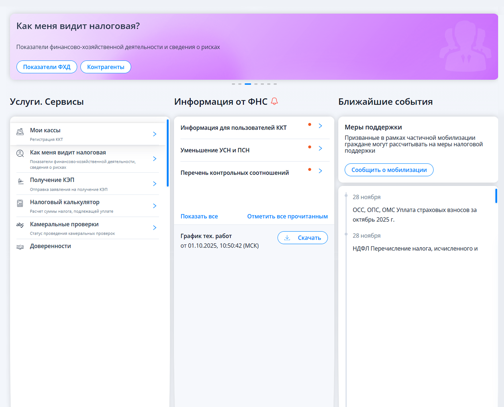Click the calculator icon beside Налоговый калькулятор
This screenshot has width=504, height=407.
coord(20,203)
